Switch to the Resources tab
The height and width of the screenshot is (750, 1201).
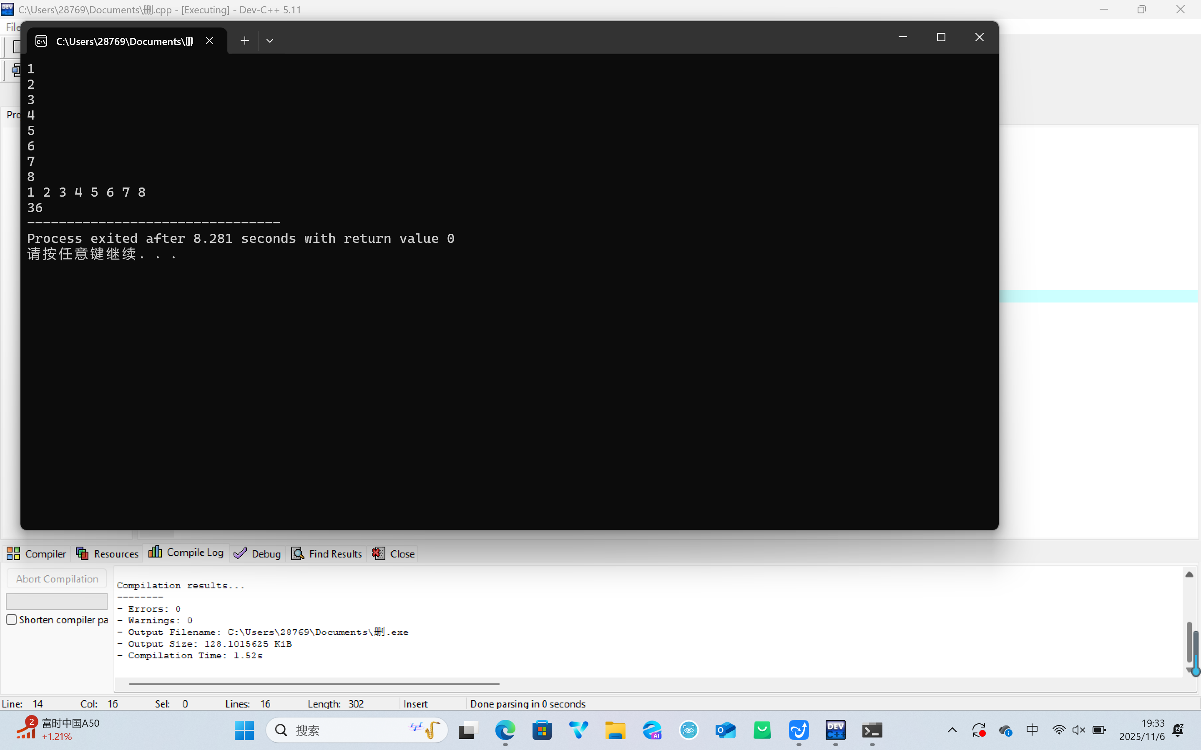tap(107, 554)
